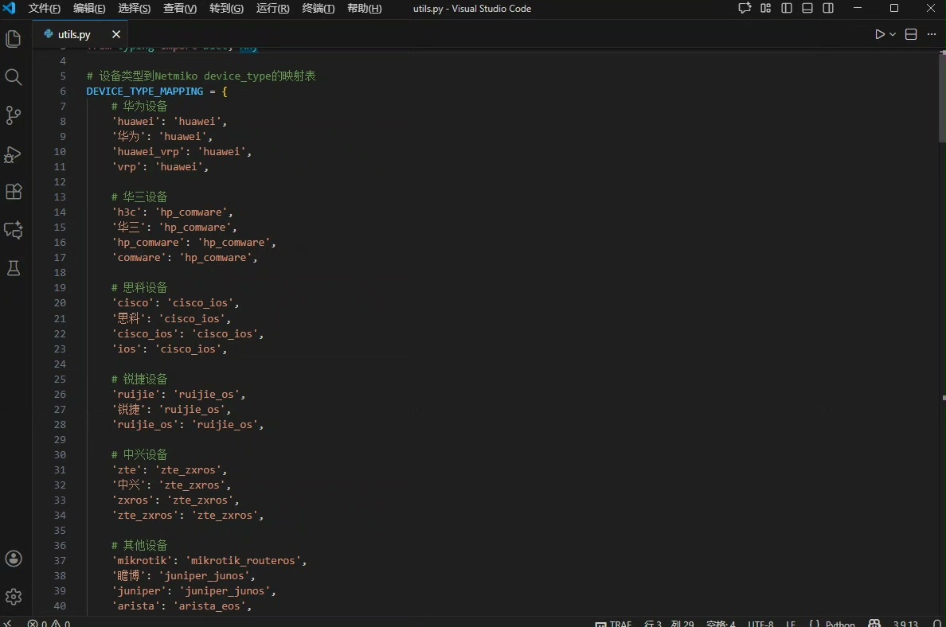Close the utils.py tab

[x=116, y=35]
